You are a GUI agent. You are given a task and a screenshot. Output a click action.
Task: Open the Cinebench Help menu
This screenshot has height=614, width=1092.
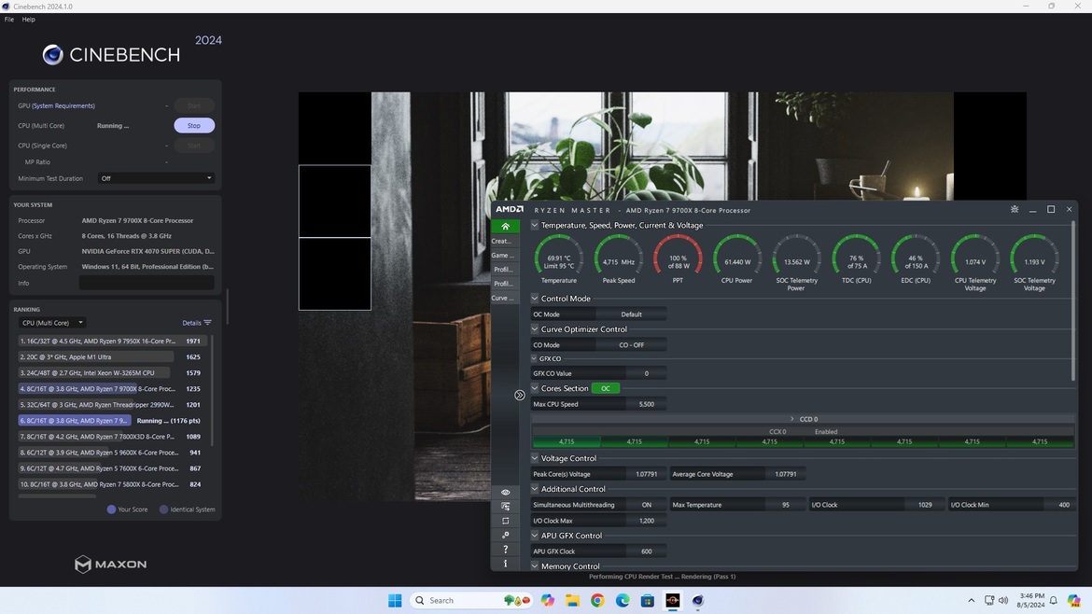click(x=29, y=20)
